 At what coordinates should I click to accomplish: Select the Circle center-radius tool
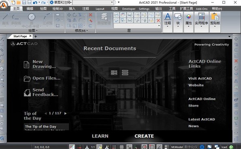[32, 20]
